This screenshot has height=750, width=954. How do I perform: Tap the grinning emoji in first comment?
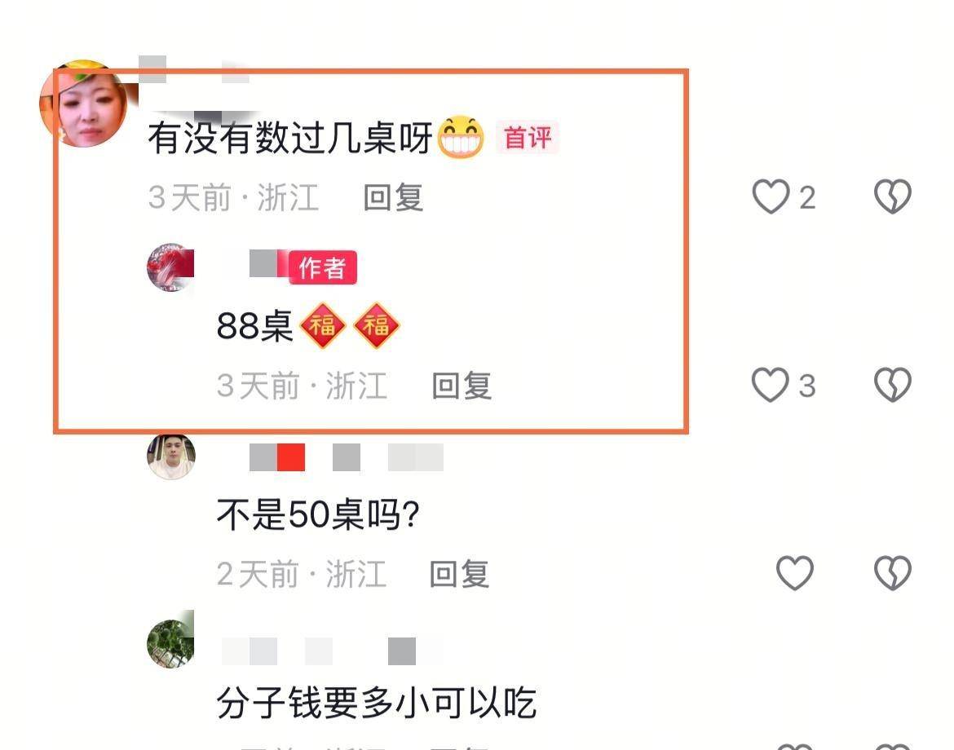coord(461,137)
